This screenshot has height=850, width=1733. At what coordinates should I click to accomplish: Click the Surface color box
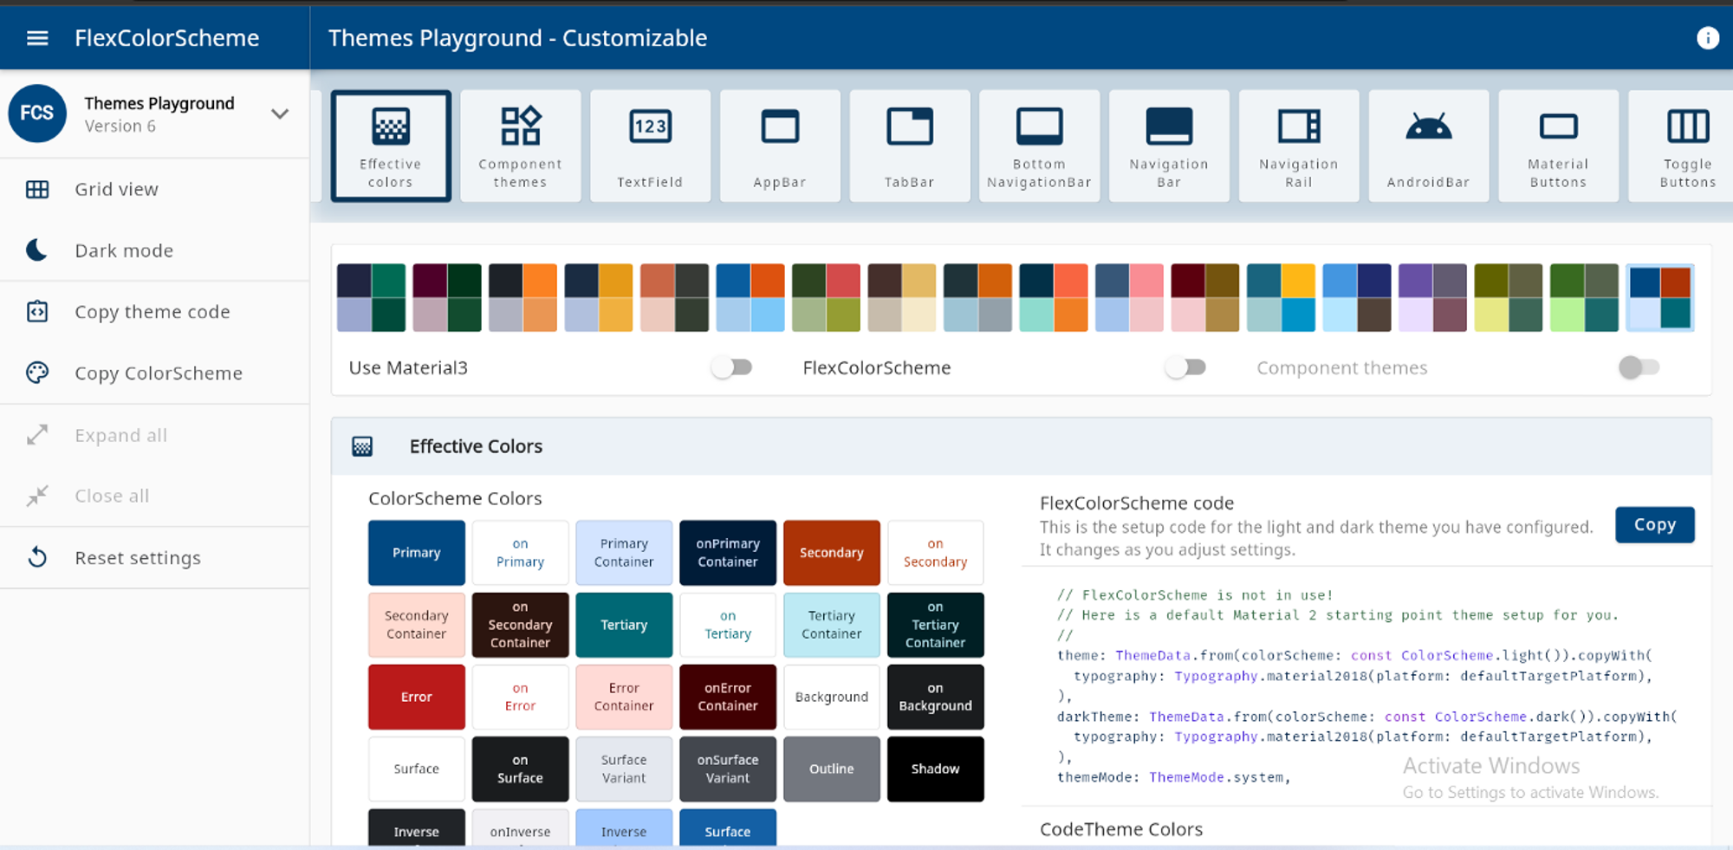(x=417, y=769)
